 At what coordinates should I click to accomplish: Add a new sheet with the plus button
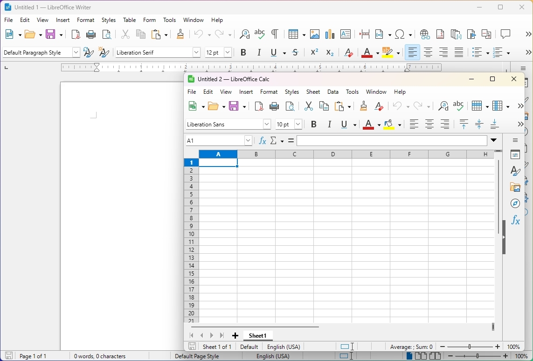(235, 336)
